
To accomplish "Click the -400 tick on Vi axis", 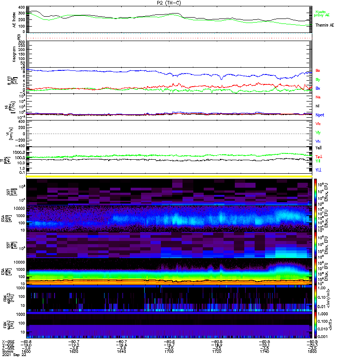I will 20,146.
